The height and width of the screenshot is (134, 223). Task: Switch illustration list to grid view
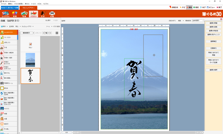[57, 33]
